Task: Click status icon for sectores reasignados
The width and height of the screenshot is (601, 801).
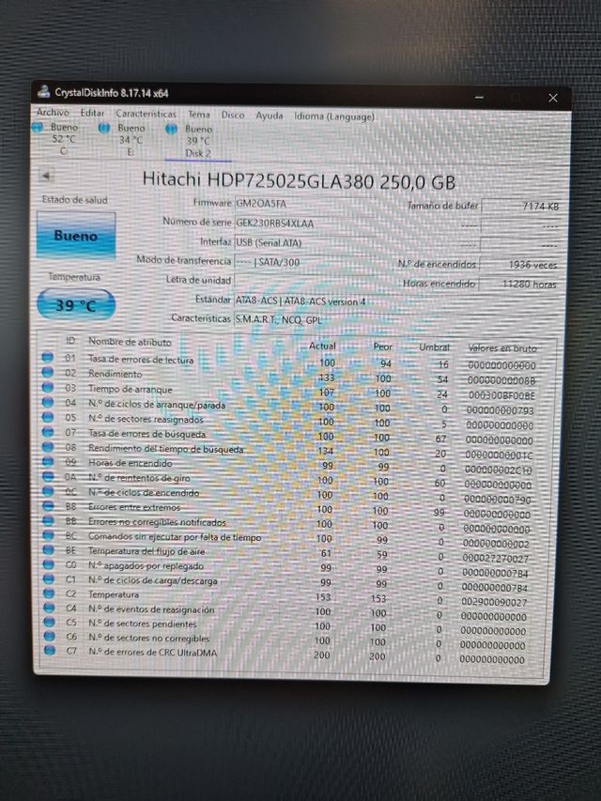Action: [48, 417]
